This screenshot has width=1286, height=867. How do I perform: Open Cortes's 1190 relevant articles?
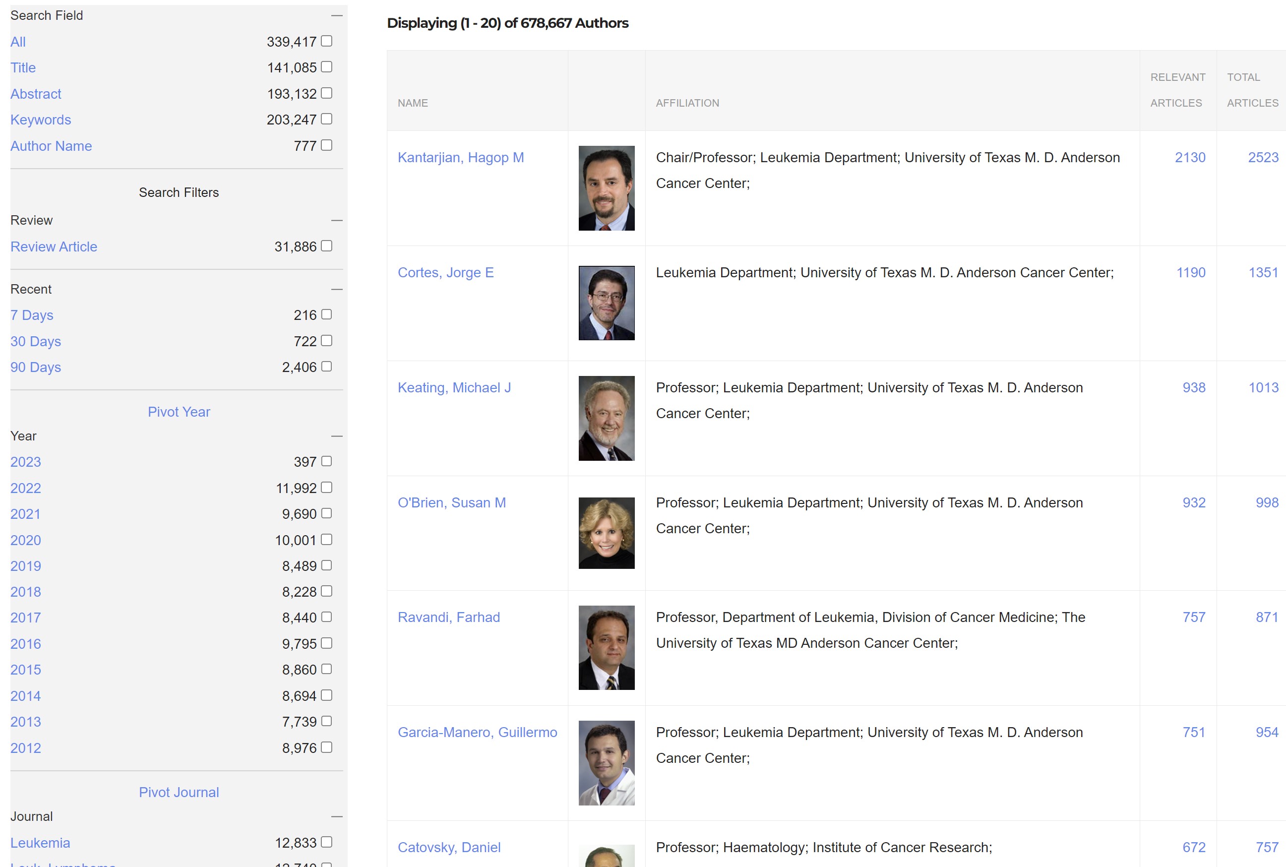click(1190, 273)
